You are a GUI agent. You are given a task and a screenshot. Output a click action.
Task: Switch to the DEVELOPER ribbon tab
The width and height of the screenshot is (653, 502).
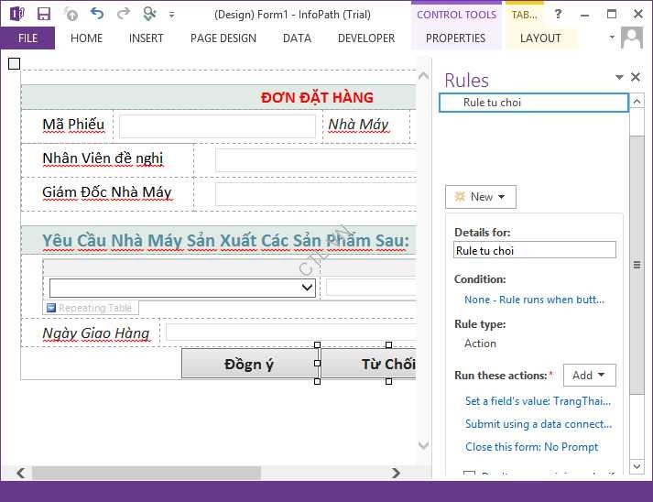[366, 38]
